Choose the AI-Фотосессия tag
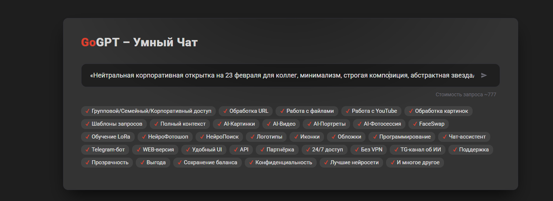 pos(379,124)
